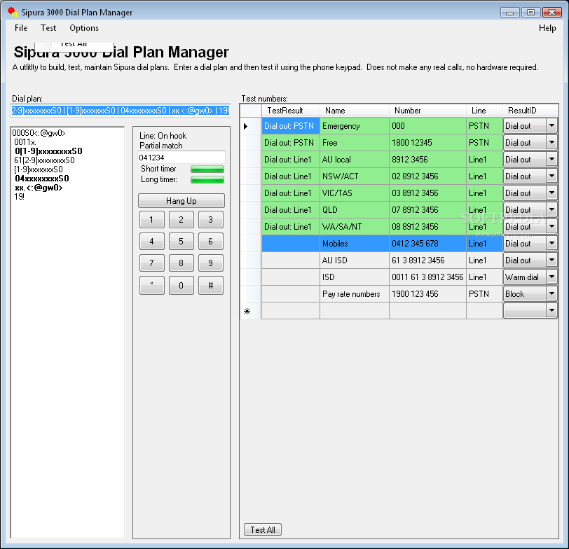569x549 pixels.
Task: Close the Dial Plan Manager window
Action: tap(551, 13)
